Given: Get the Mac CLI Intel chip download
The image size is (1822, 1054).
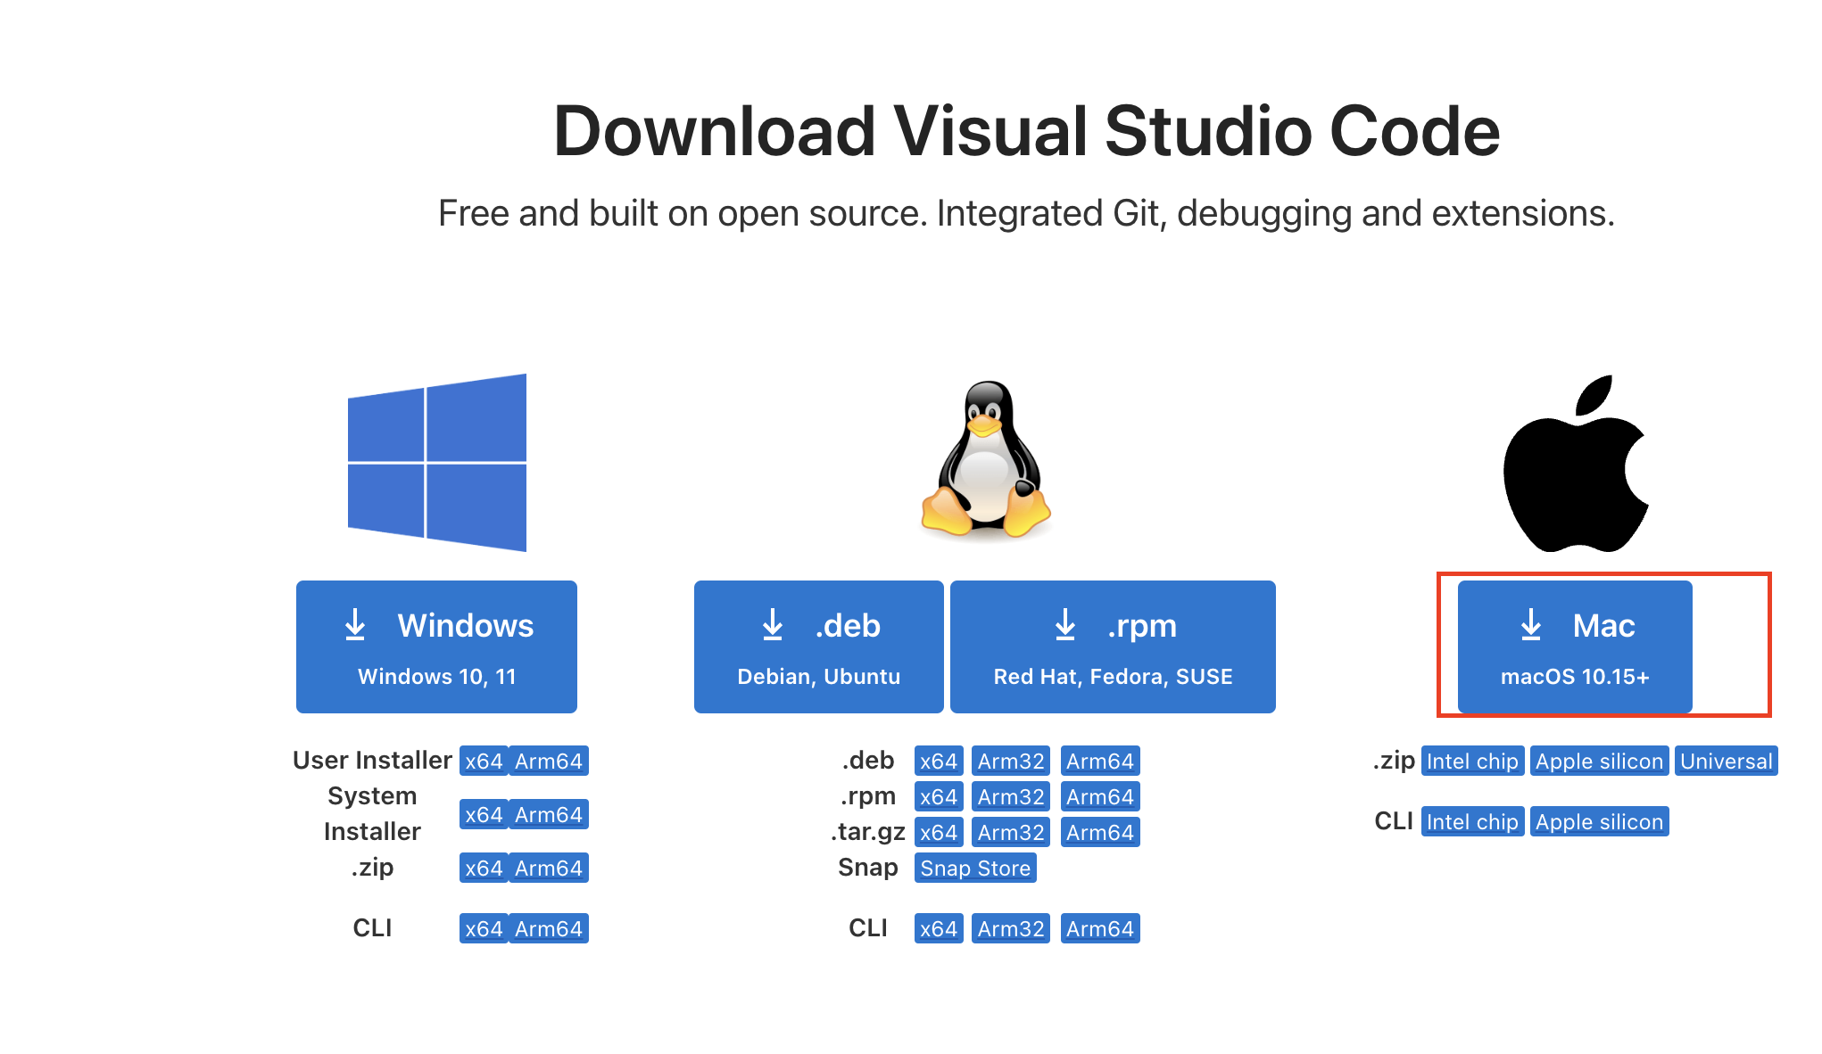Looking at the screenshot, I should pos(1471,822).
